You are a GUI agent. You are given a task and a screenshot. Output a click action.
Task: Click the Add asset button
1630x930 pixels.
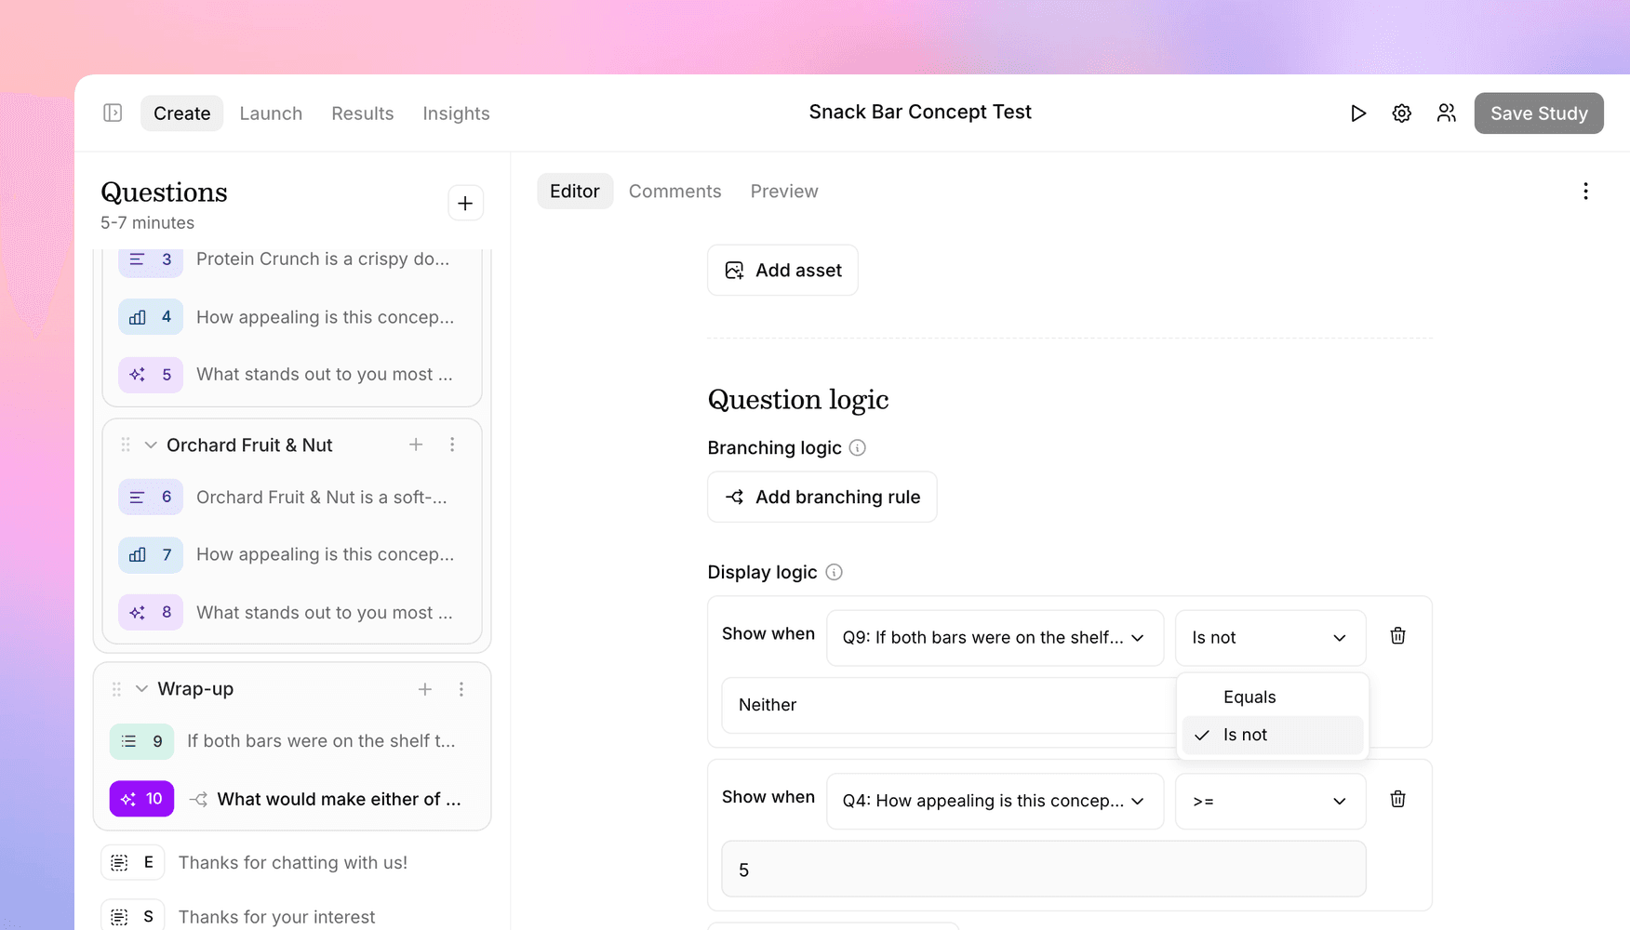pos(782,270)
